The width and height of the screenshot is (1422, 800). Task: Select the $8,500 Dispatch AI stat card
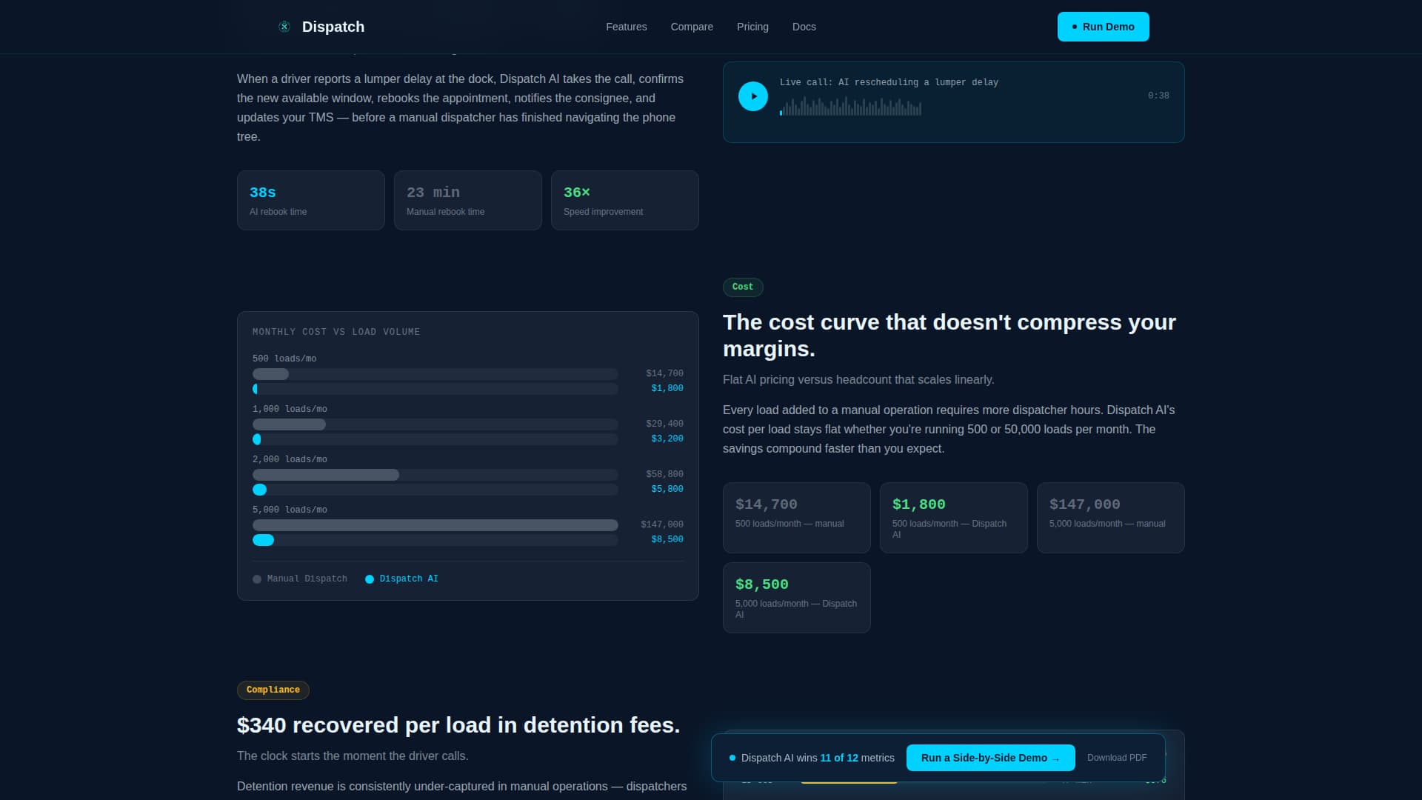point(797,598)
